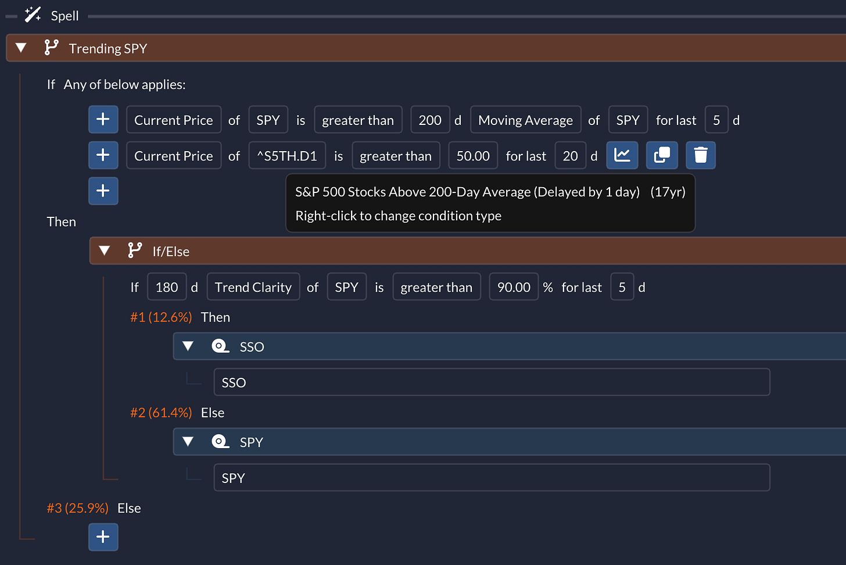The image size is (846, 565).
Task: Open the Current Price dropdown on the ^S5TH.D1 row
Action: [x=174, y=156]
